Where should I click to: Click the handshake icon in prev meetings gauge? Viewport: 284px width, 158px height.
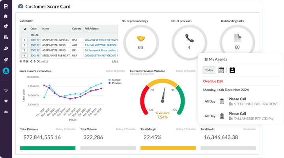click(x=141, y=38)
